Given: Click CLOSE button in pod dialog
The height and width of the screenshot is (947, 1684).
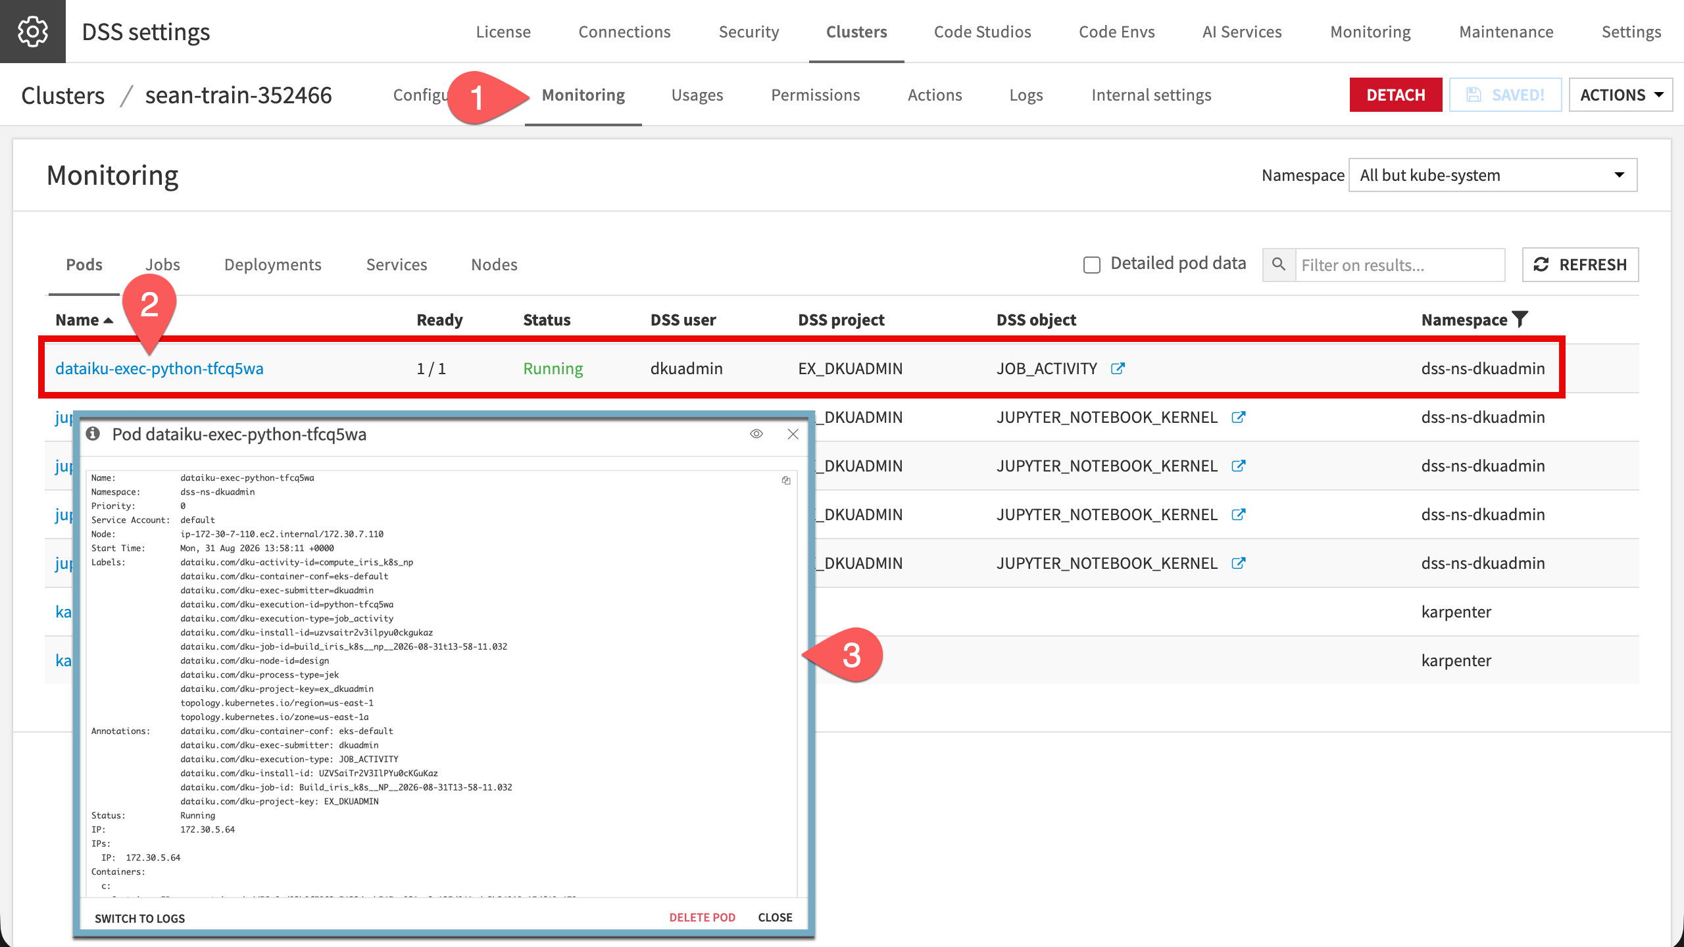Looking at the screenshot, I should pos(775,917).
